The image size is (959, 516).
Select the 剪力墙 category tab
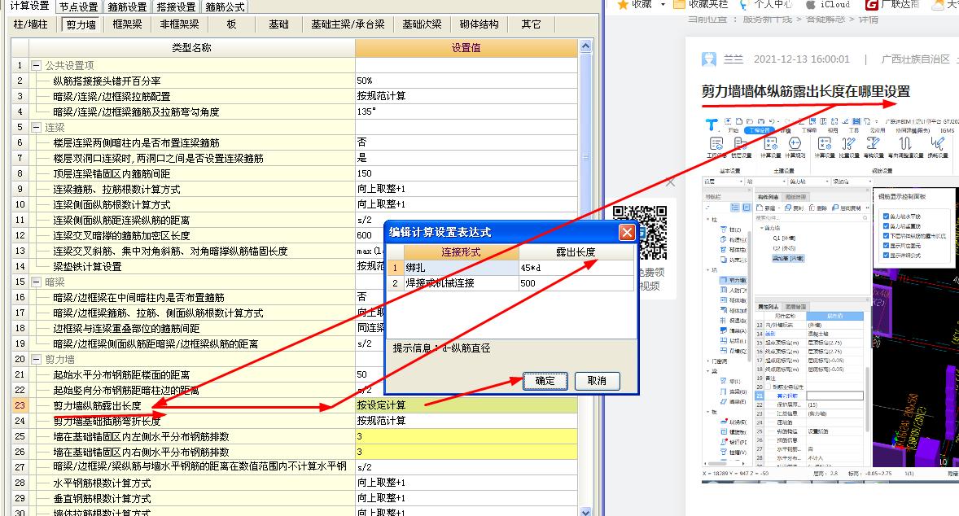pyautogui.click(x=81, y=24)
